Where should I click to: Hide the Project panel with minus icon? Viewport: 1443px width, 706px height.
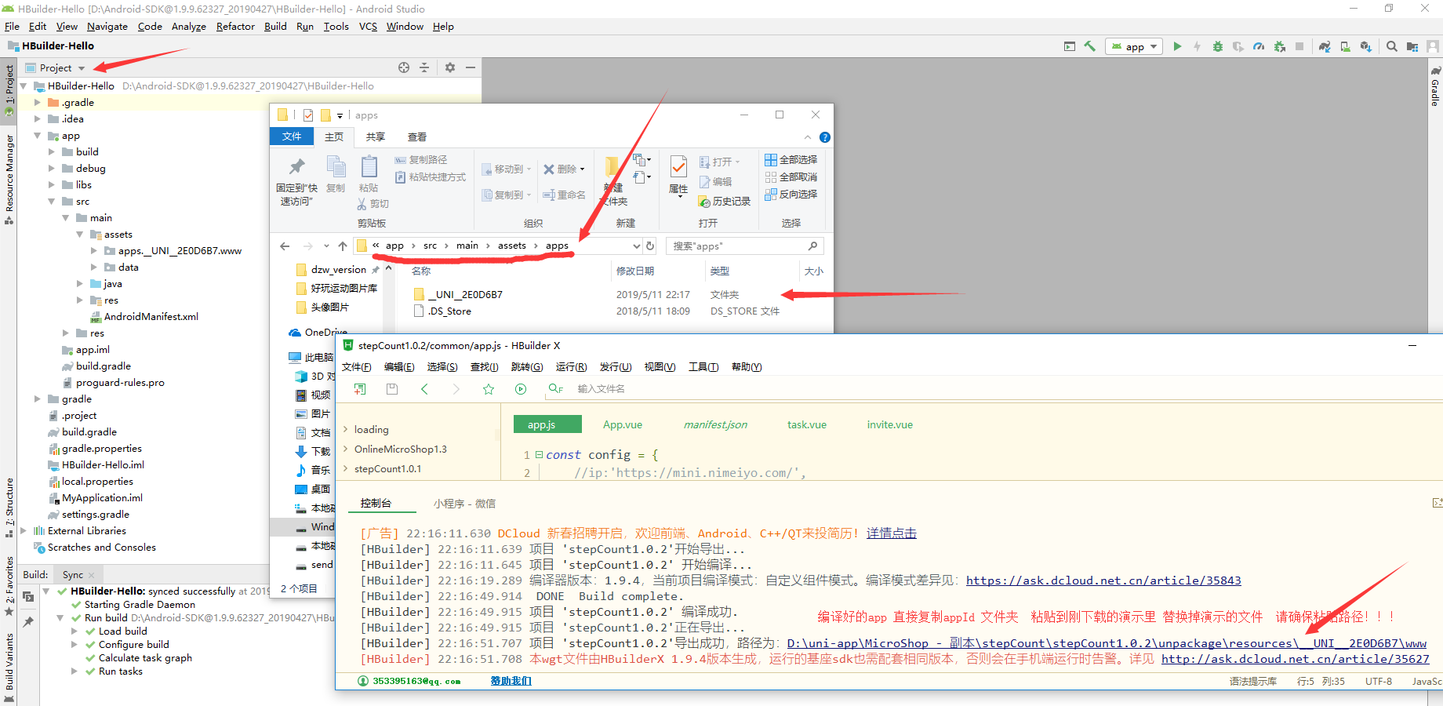point(471,67)
